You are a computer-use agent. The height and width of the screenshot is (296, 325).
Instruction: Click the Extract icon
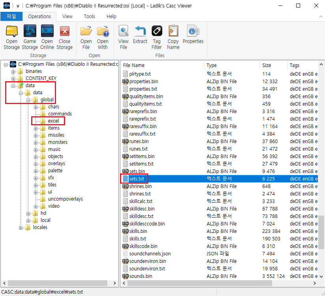[x=140, y=31]
